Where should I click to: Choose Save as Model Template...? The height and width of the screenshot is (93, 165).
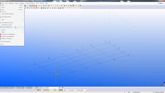pyautogui.click(x=12, y=14)
